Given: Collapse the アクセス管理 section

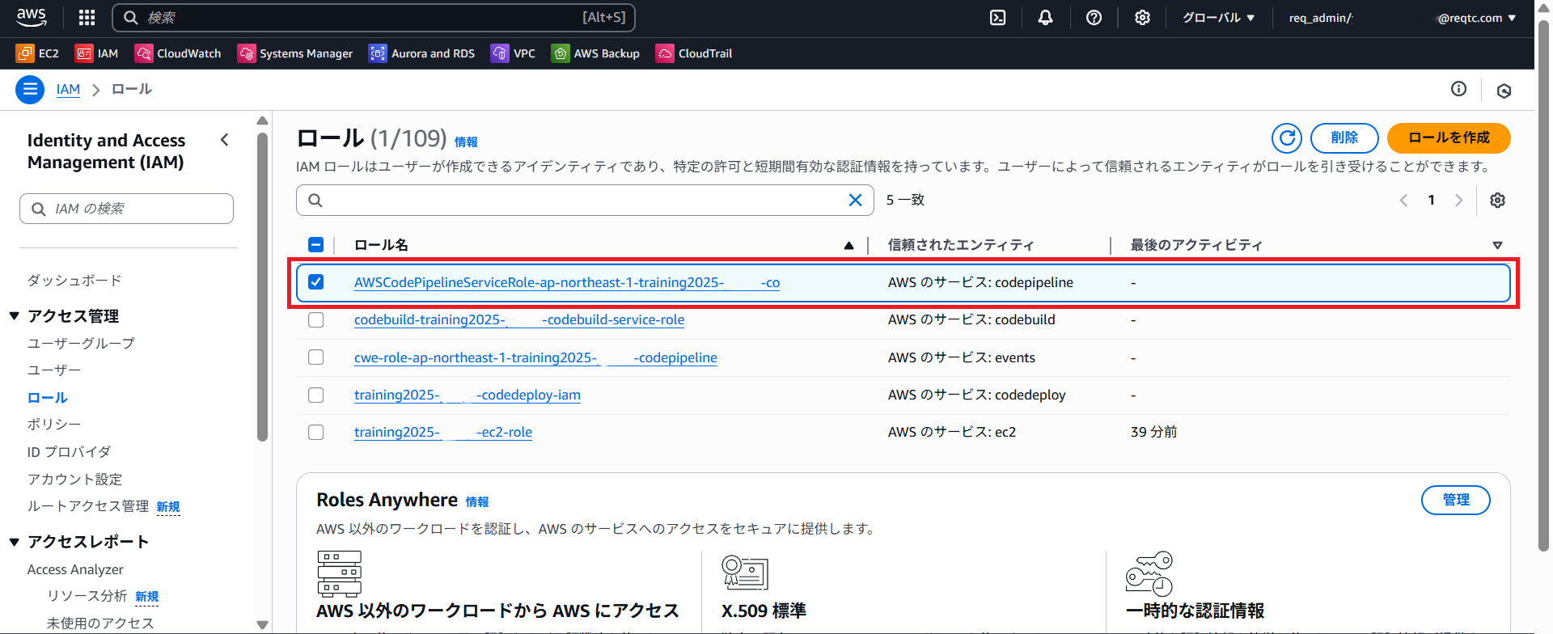Looking at the screenshot, I should 15,316.
